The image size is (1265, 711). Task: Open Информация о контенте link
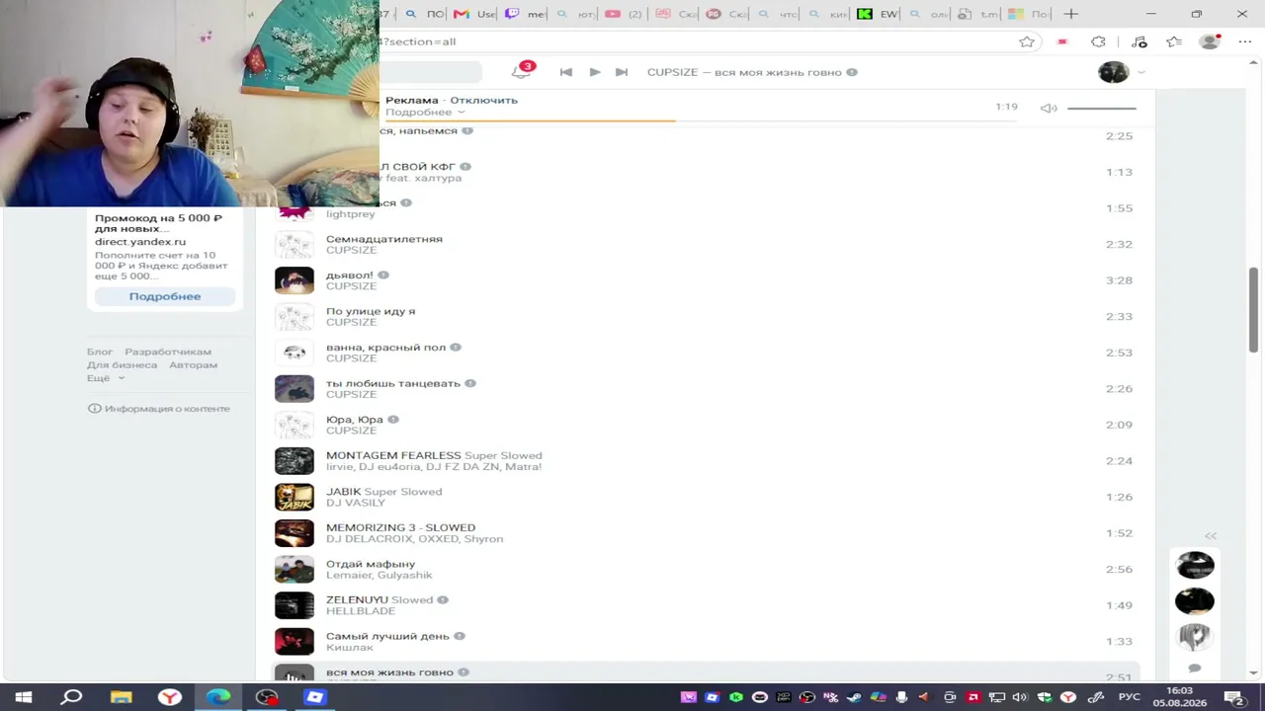click(159, 409)
